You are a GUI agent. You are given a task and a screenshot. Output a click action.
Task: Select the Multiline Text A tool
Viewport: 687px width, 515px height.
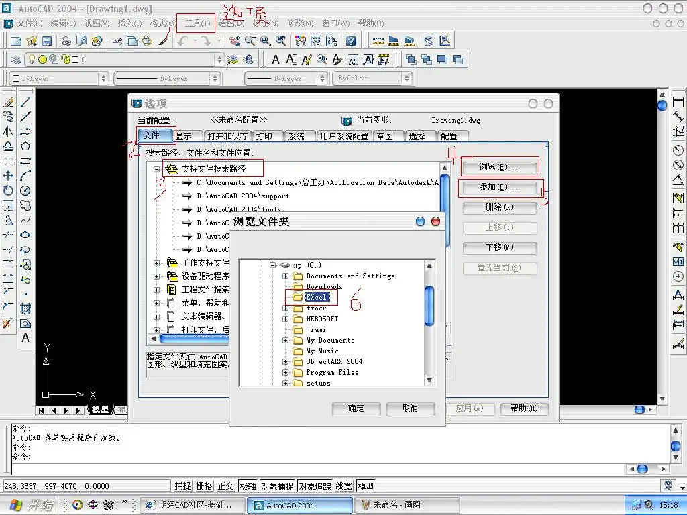(x=25, y=338)
